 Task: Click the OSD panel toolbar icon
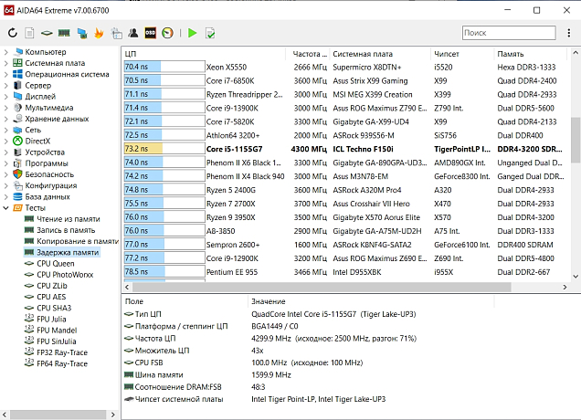[x=151, y=34]
